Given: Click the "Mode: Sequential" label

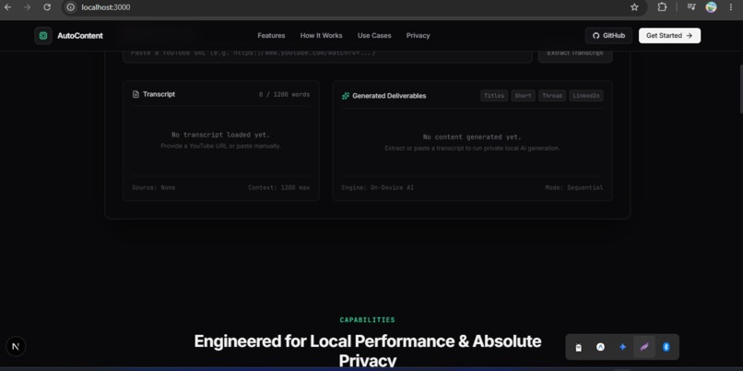Looking at the screenshot, I should pos(574,188).
